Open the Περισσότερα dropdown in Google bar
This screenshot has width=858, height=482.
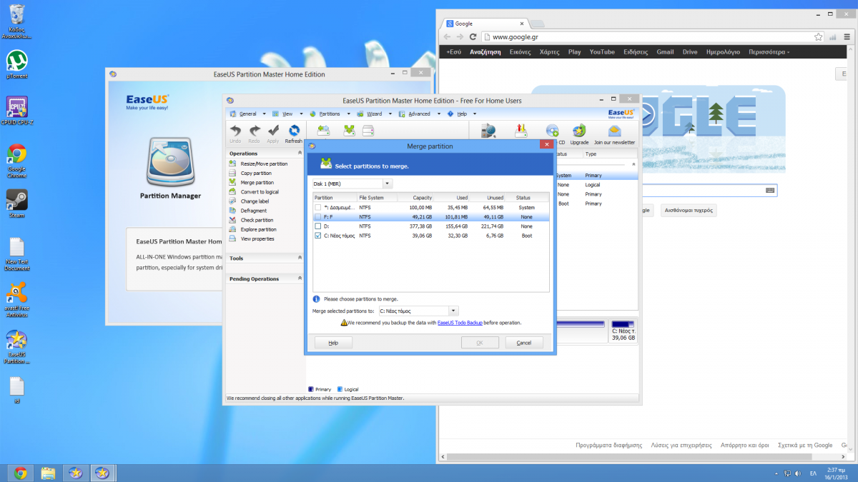(769, 52)
